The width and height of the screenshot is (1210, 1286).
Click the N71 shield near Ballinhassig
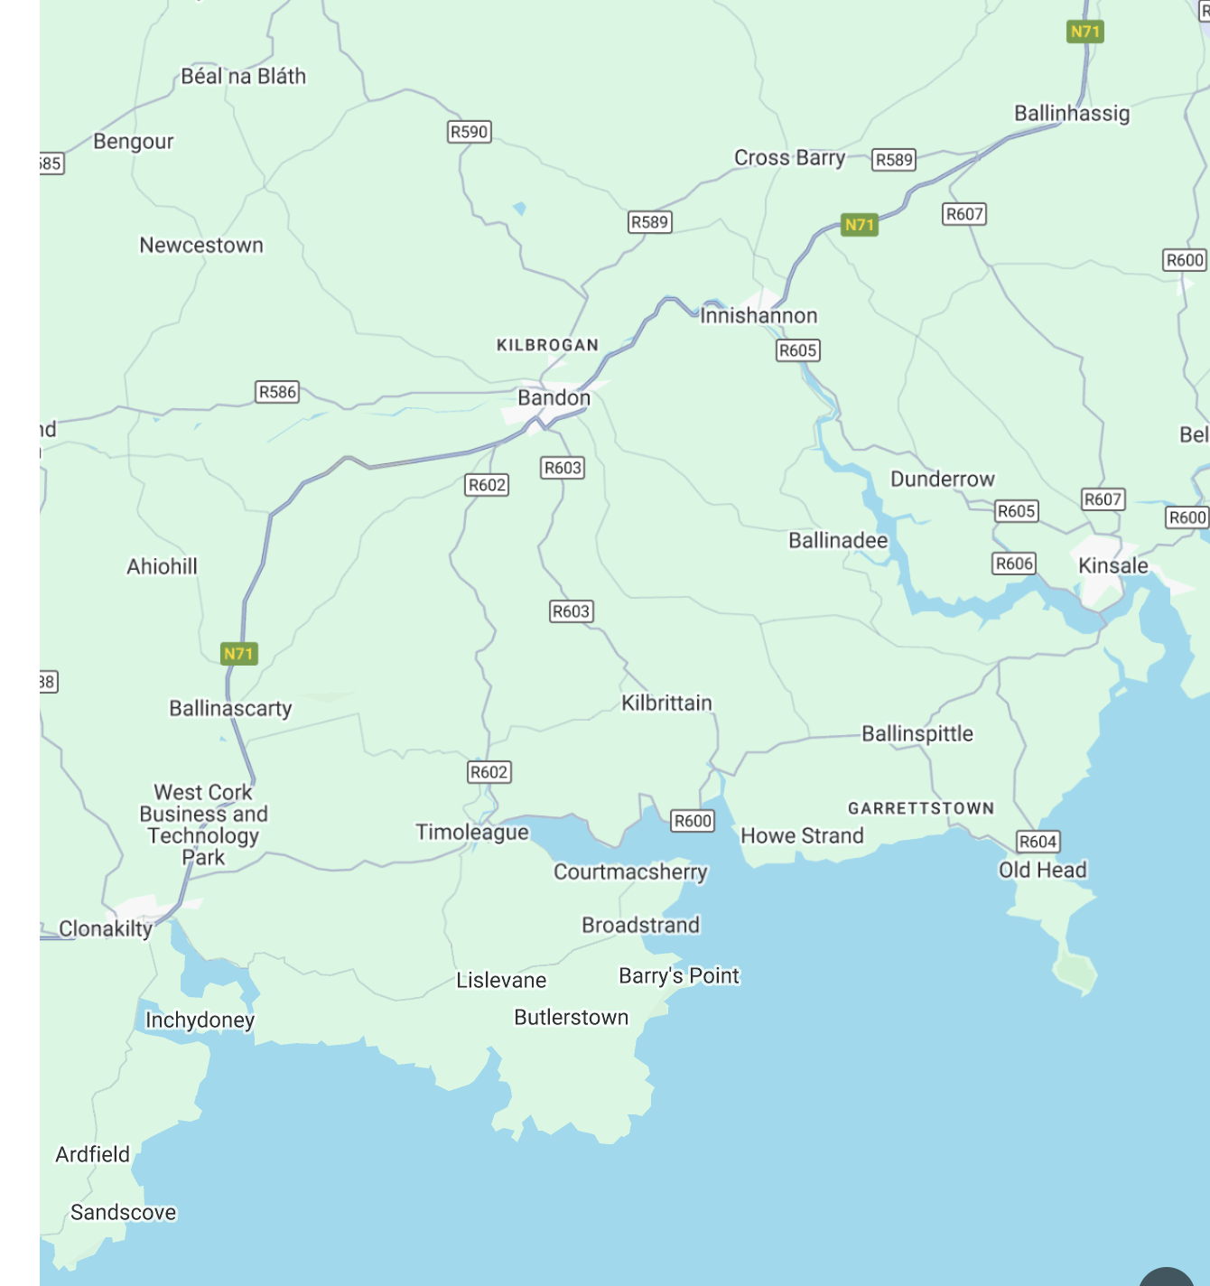pos(1085,32)
